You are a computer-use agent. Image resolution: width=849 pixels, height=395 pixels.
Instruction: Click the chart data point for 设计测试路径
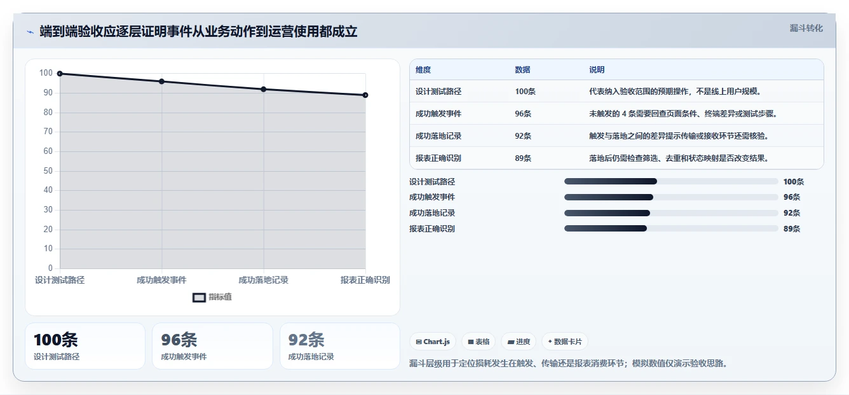tap(60, 74)
